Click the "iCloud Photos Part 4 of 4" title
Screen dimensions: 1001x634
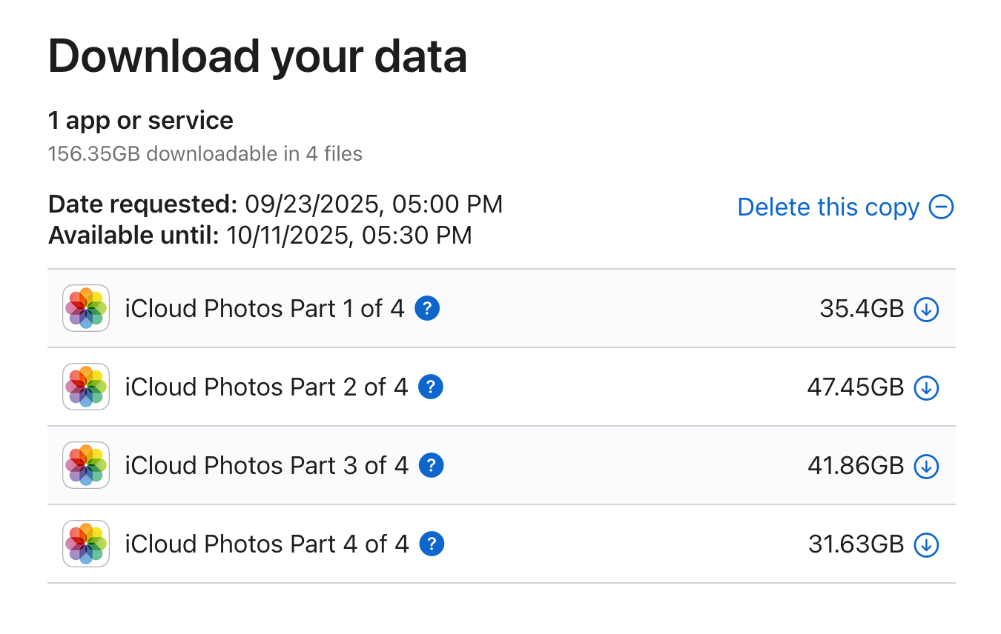(266, 544)
